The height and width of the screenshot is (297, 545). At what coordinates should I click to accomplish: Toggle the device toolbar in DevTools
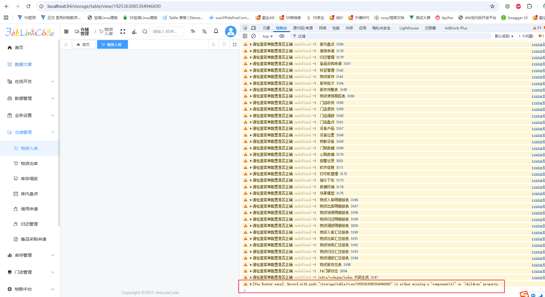tap(253, 28)
